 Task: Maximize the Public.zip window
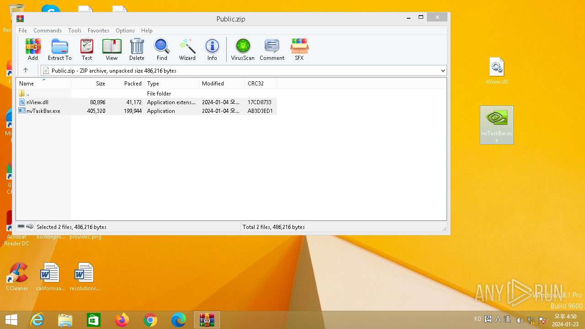(x=421, y=17)
